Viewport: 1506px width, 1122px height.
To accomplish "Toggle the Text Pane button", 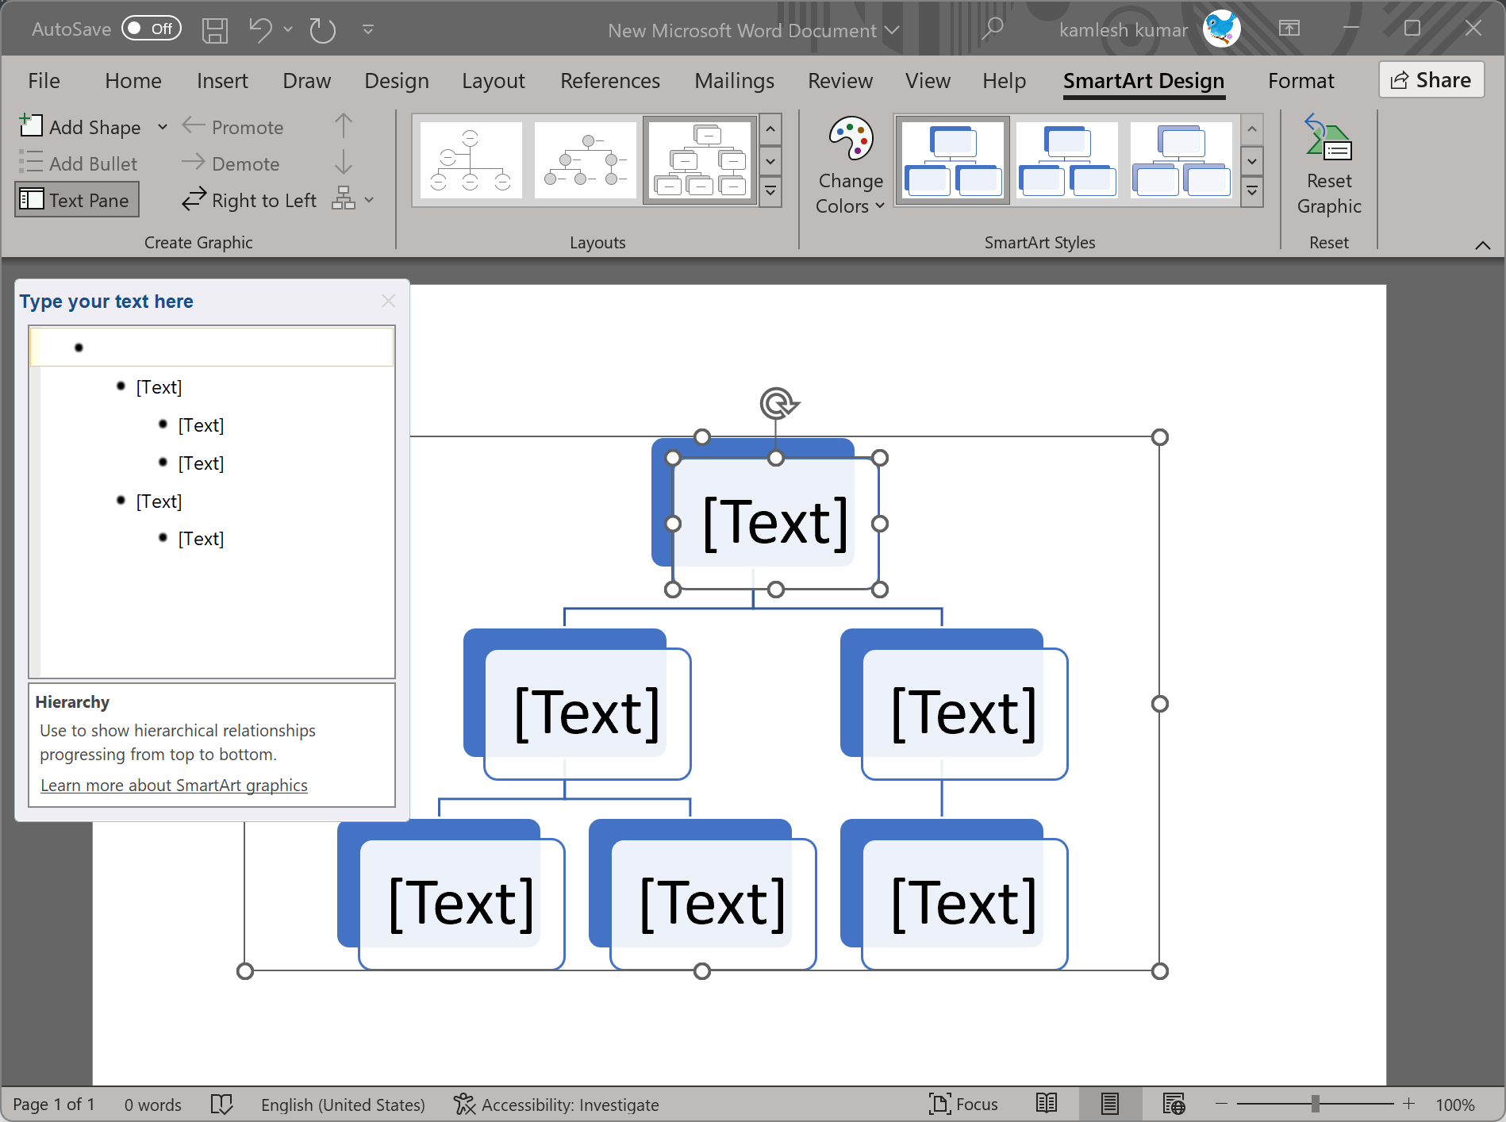I will pyautogui.click(x=77, y=200).
